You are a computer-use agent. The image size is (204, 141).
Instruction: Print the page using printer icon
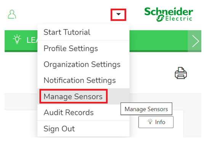pos(181,73)
